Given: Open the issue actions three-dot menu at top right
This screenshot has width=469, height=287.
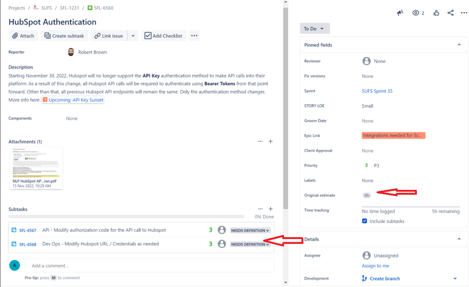Looking at the screenshot, I should click(x=464, y=13).
